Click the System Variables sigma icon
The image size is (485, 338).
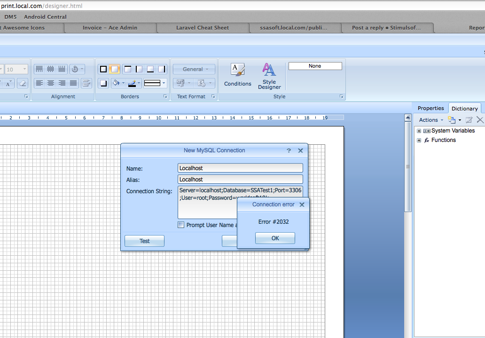427,131
